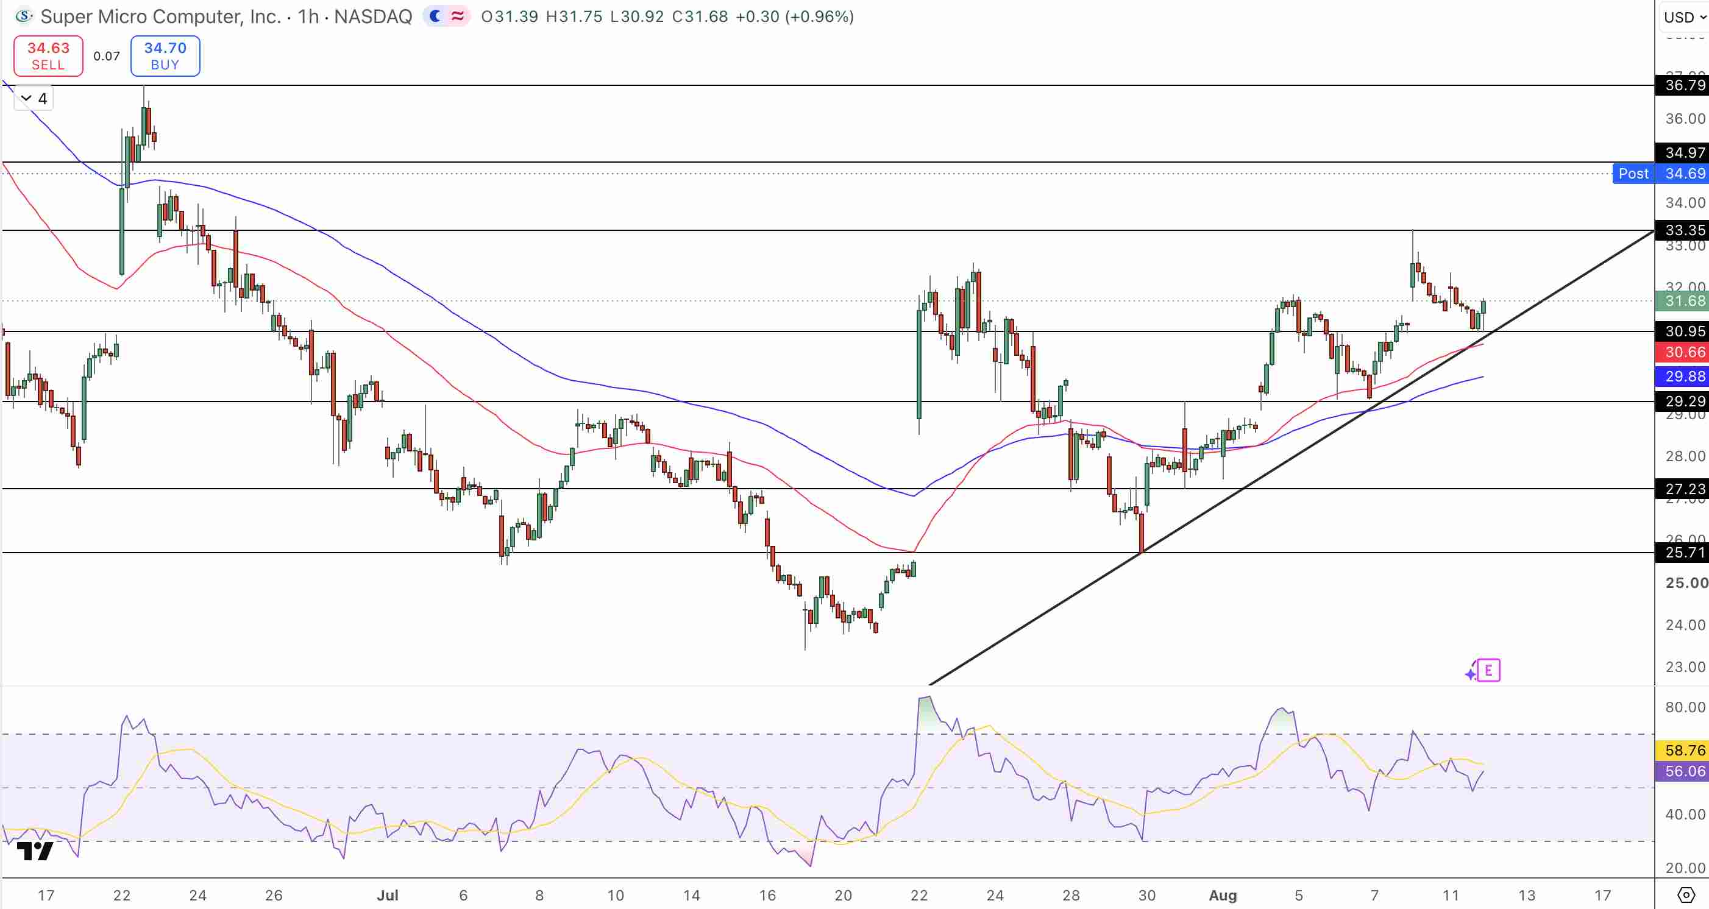Select the 29.29 horizontal line price label
Image resolution: width=1709 pixels, height=909 pixels.
[x=1682, y=401]
